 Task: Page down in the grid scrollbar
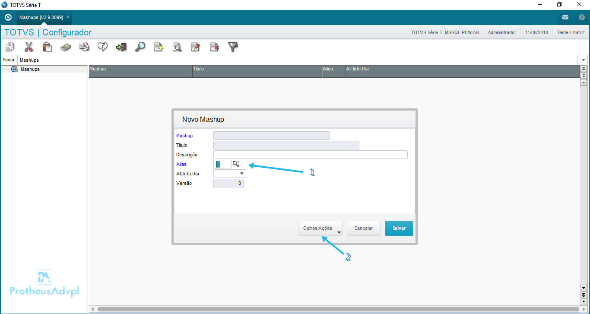pyautogui.click(x=584, y=295)
